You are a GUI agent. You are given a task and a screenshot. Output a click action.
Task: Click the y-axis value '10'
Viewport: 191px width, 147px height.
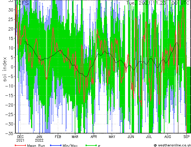click(x=11, y=48)
